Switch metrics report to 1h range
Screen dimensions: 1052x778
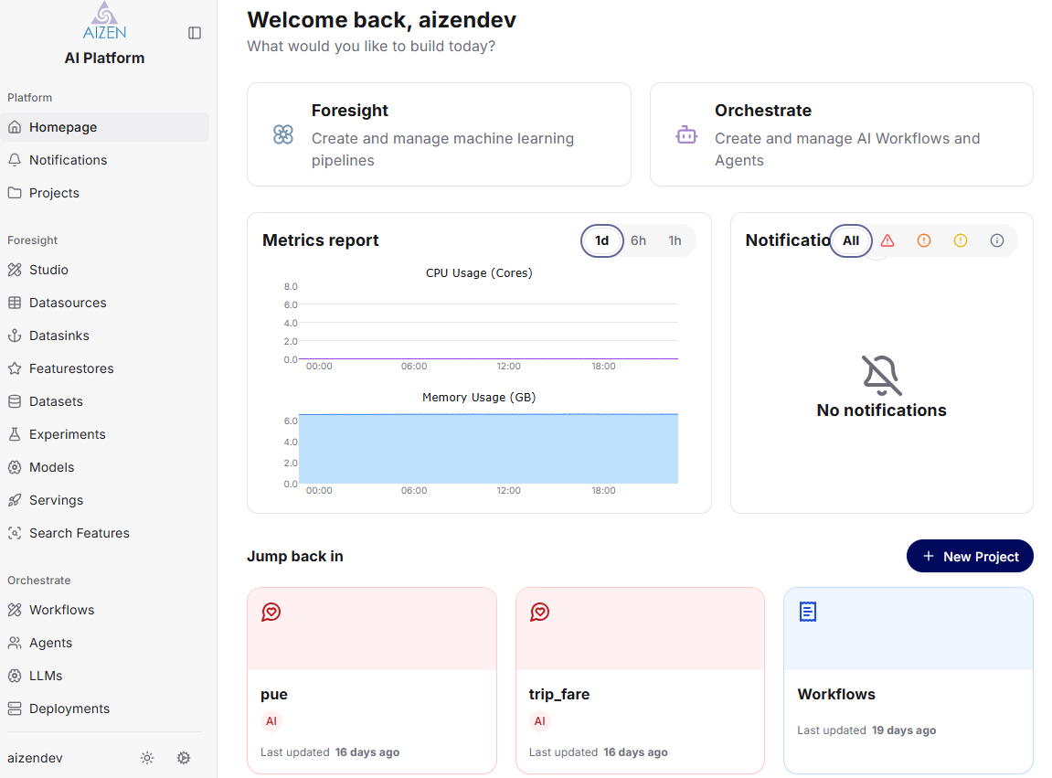coord(675,240)
